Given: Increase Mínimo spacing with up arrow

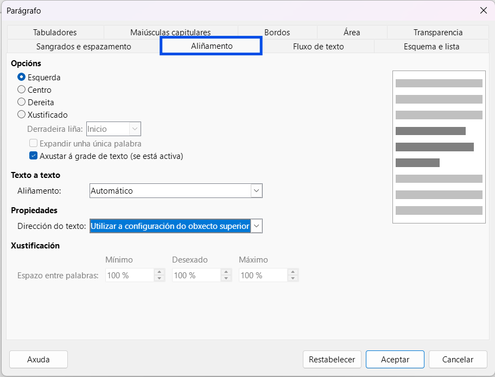Looking at the screenshot, I should click(x=160, y=272).
